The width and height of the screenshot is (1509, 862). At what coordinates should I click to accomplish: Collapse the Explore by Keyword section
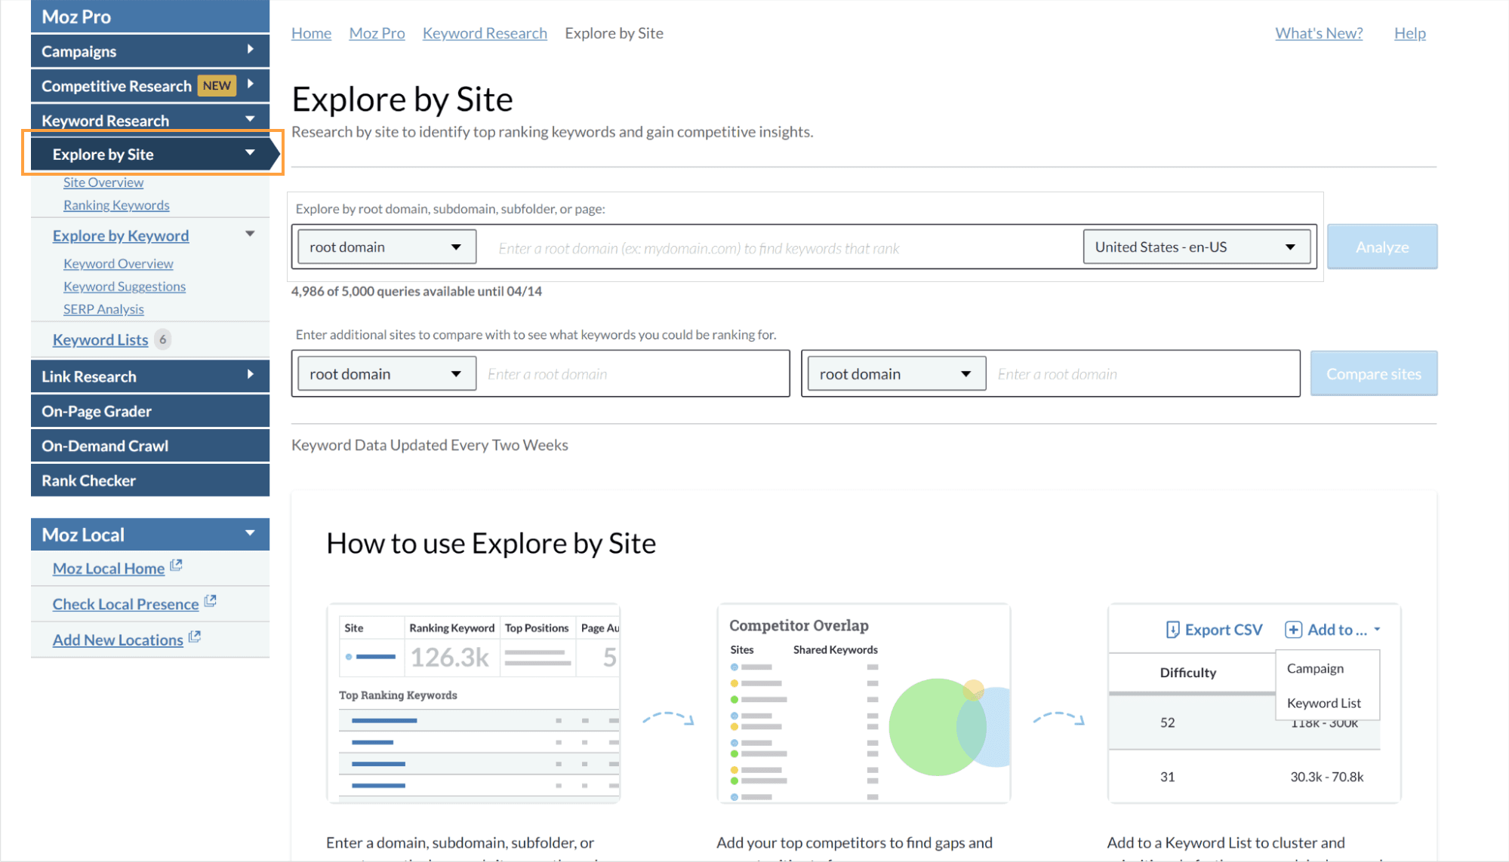pos(250,234)
